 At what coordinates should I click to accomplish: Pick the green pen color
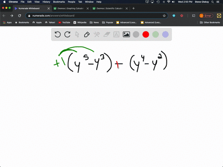point(156,34)
